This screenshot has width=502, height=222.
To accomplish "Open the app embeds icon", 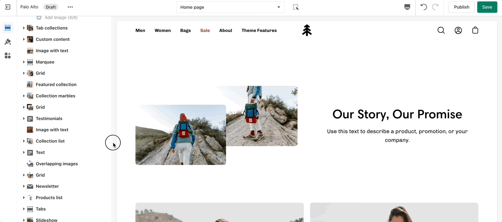I will 8,56.
